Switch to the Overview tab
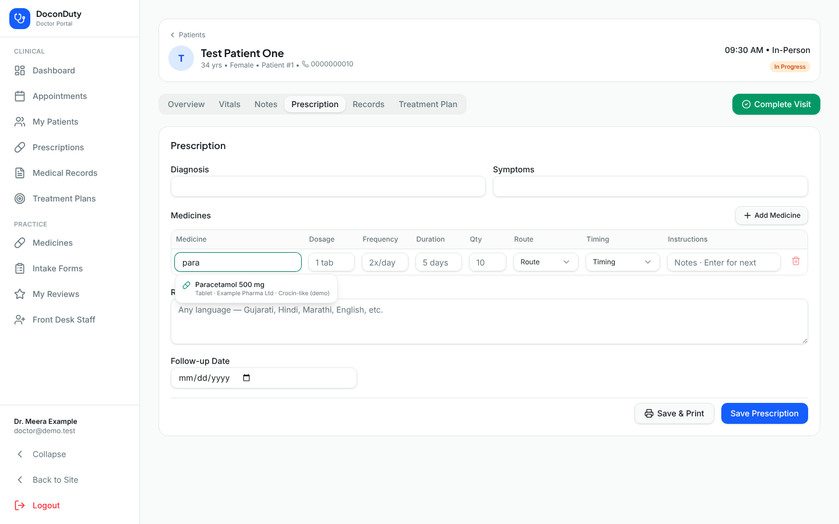839x524 pixels. click(x=186, y=104)
